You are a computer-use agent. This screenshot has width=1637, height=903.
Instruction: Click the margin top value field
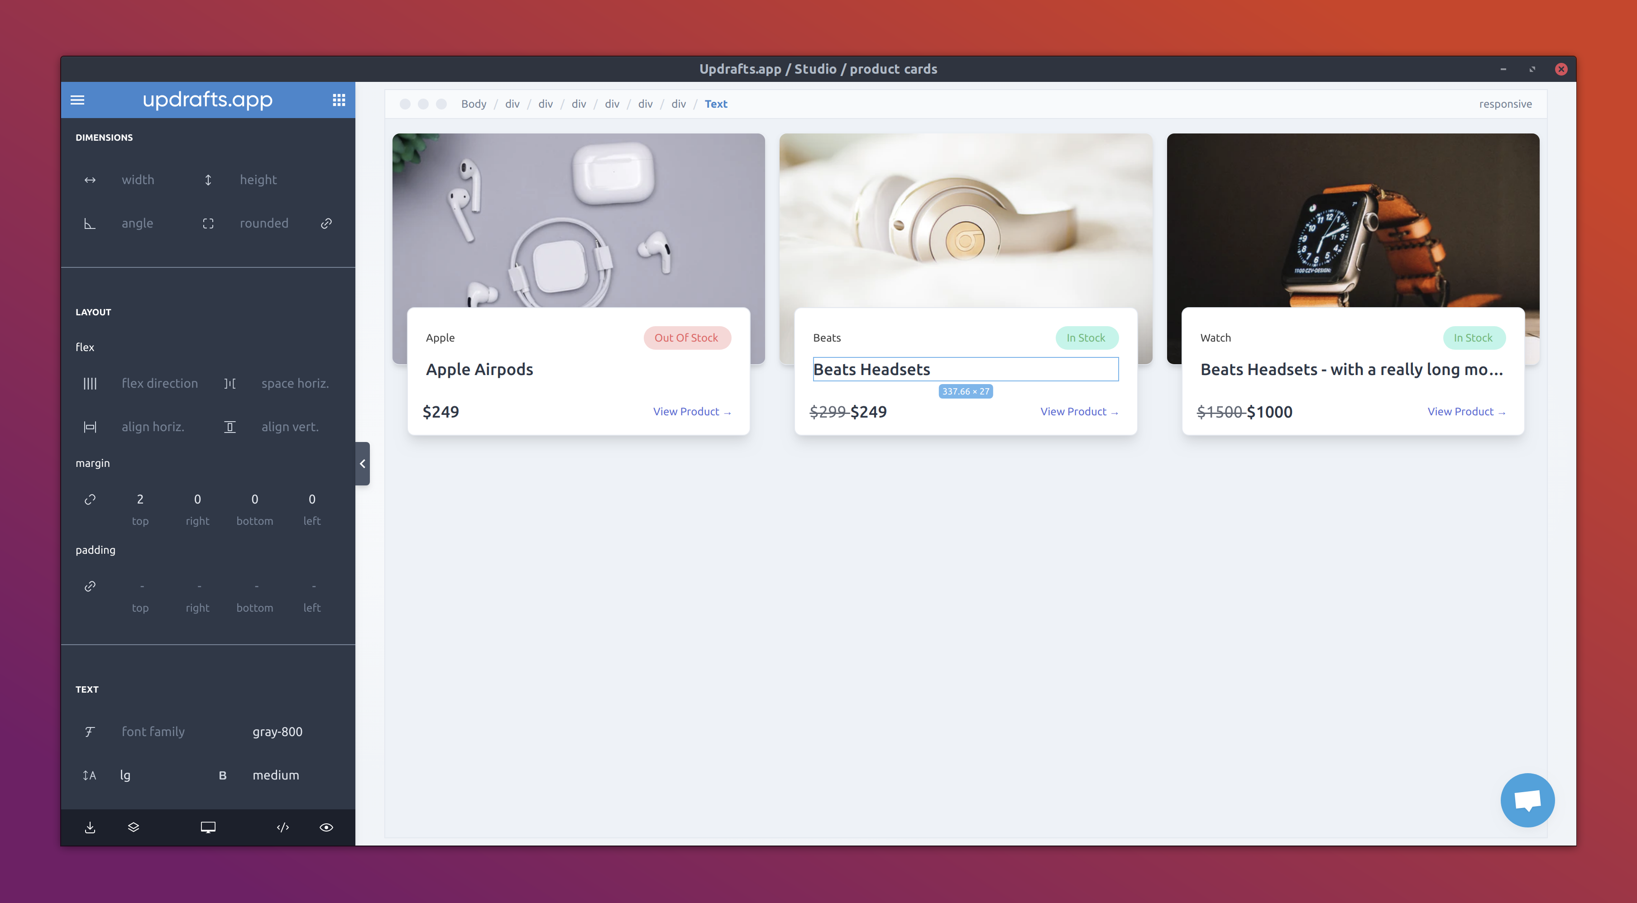140,499
